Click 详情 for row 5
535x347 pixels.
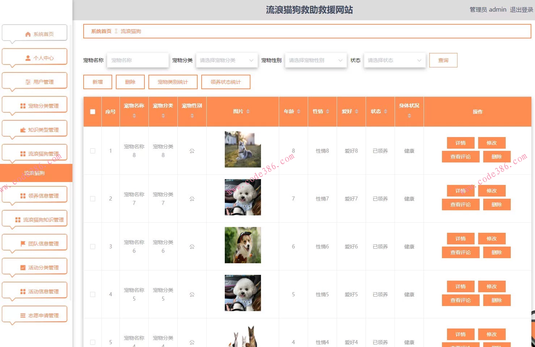tap(460, 334)
